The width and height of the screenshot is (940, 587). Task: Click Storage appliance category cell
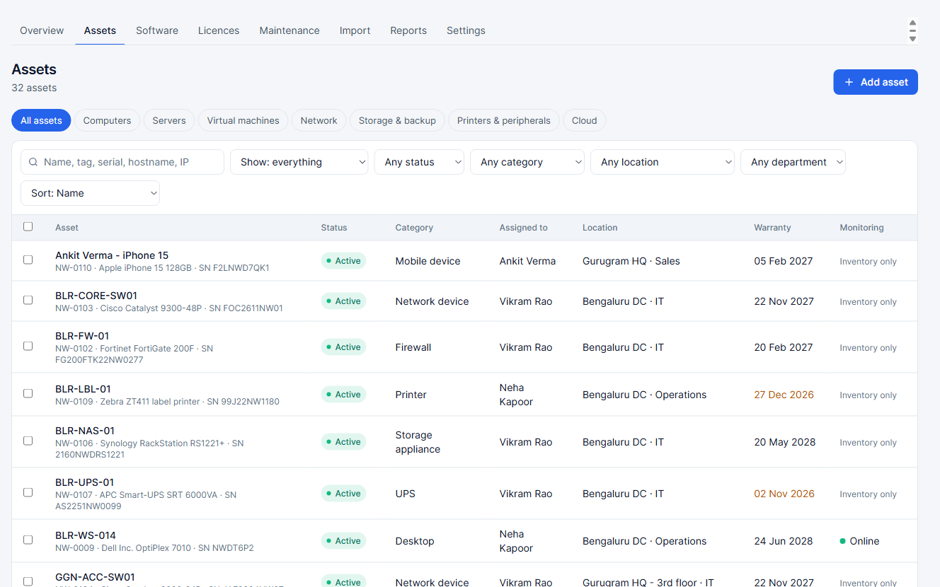click(418, 442)
